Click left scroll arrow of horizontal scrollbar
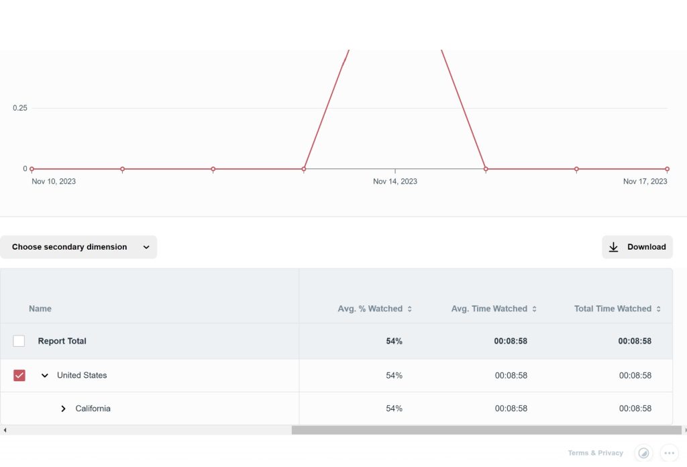Image resolution: width=687 pixels, height=467 pixels. [5, 430]
